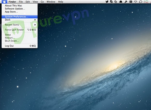Open the File menu
151x110 pixels.
pos(21,2)
